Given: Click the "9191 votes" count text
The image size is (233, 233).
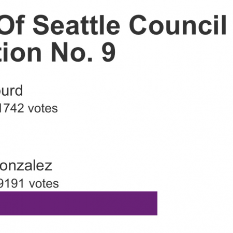Looking at the screenshot, I should coord(29,183).
